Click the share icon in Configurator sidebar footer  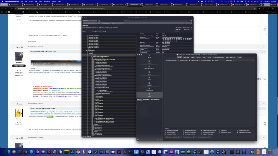158,139
